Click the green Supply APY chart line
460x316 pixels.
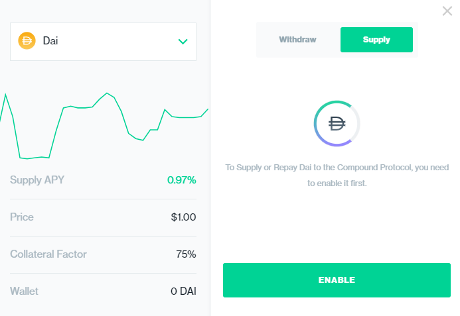pyautogui.click(x=104, y=126)
